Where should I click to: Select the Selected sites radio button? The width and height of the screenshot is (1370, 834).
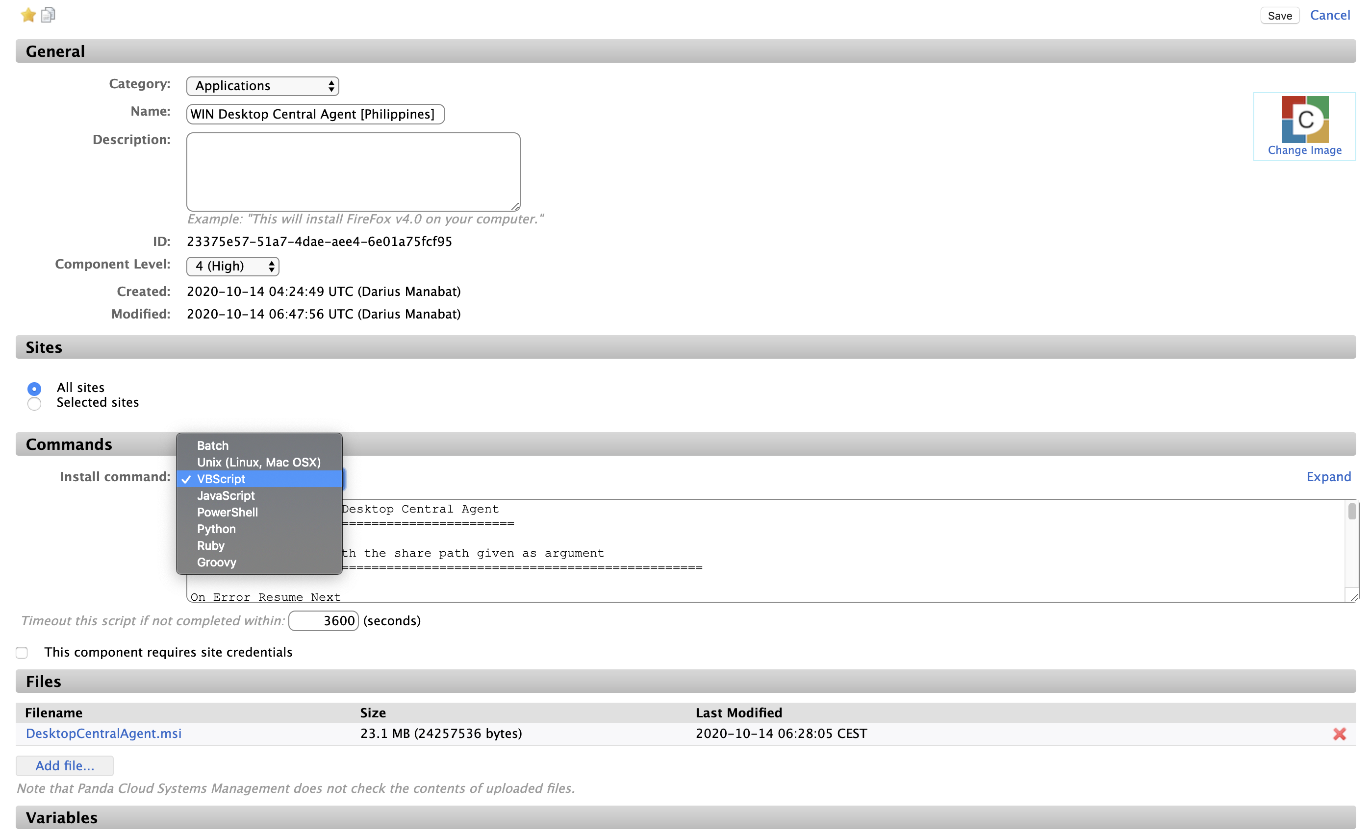click(x=34, y=403)
